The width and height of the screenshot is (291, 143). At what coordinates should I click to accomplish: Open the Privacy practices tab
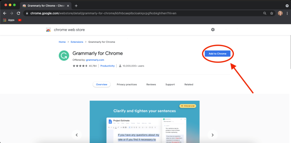click(x=127, y=84)
